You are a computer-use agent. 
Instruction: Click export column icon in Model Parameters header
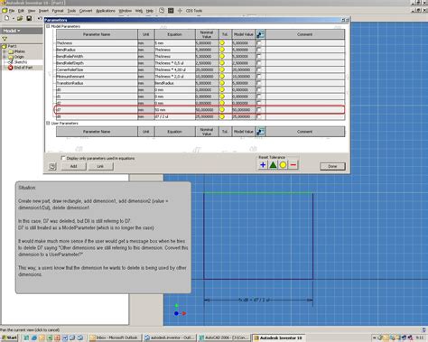[x=260, y=34]
